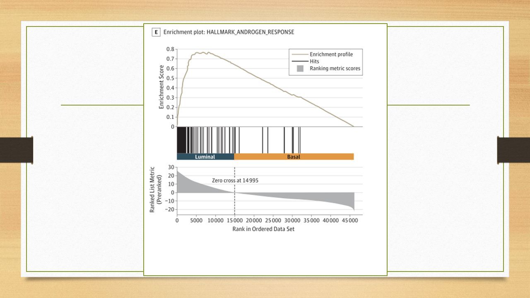The height and width of the screenshot is (298, 530).
Task: Click the blue 'Luminal' bar
Action: point(205,157)
